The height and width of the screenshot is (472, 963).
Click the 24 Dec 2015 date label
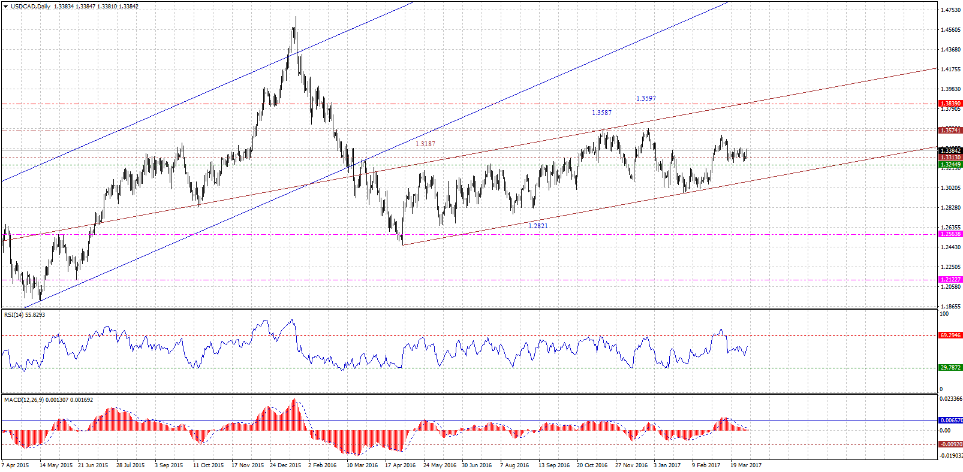pyautogui.click(x=285, y=465)
